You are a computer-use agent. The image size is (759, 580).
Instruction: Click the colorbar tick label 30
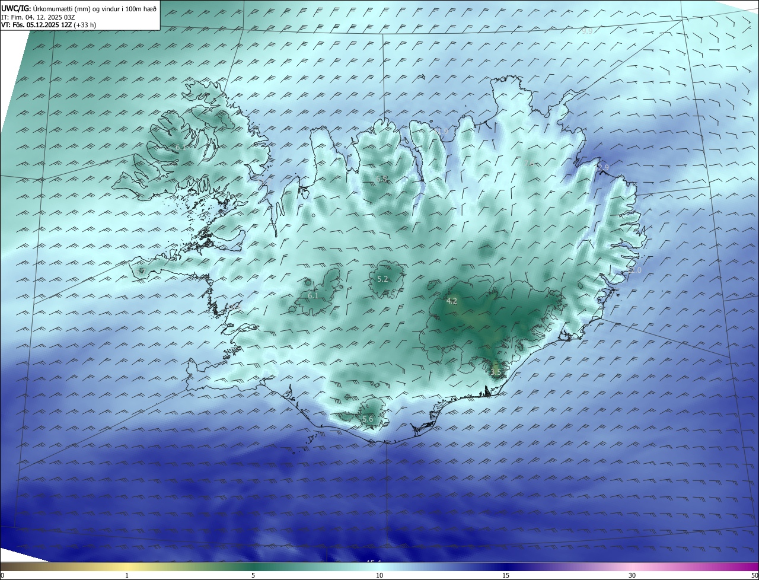coord(632,575)
